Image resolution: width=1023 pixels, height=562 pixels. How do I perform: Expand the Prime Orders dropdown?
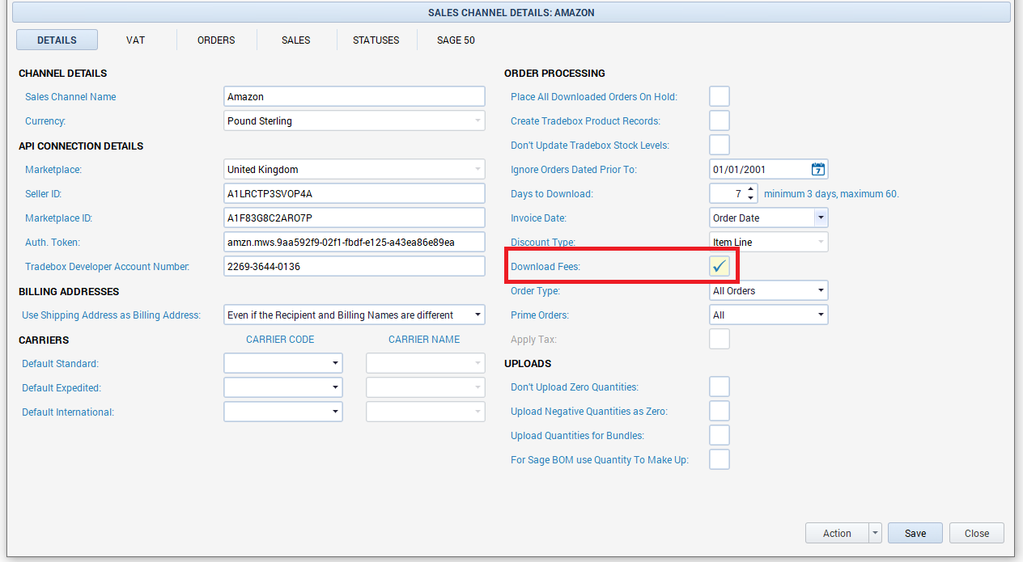tap(821, 315)
